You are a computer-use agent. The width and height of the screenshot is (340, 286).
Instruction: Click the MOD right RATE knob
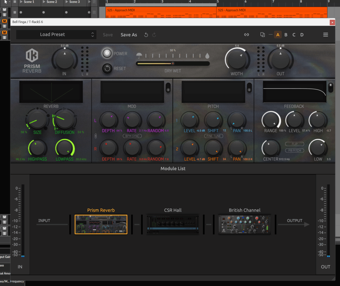click(x=132, y=148)
